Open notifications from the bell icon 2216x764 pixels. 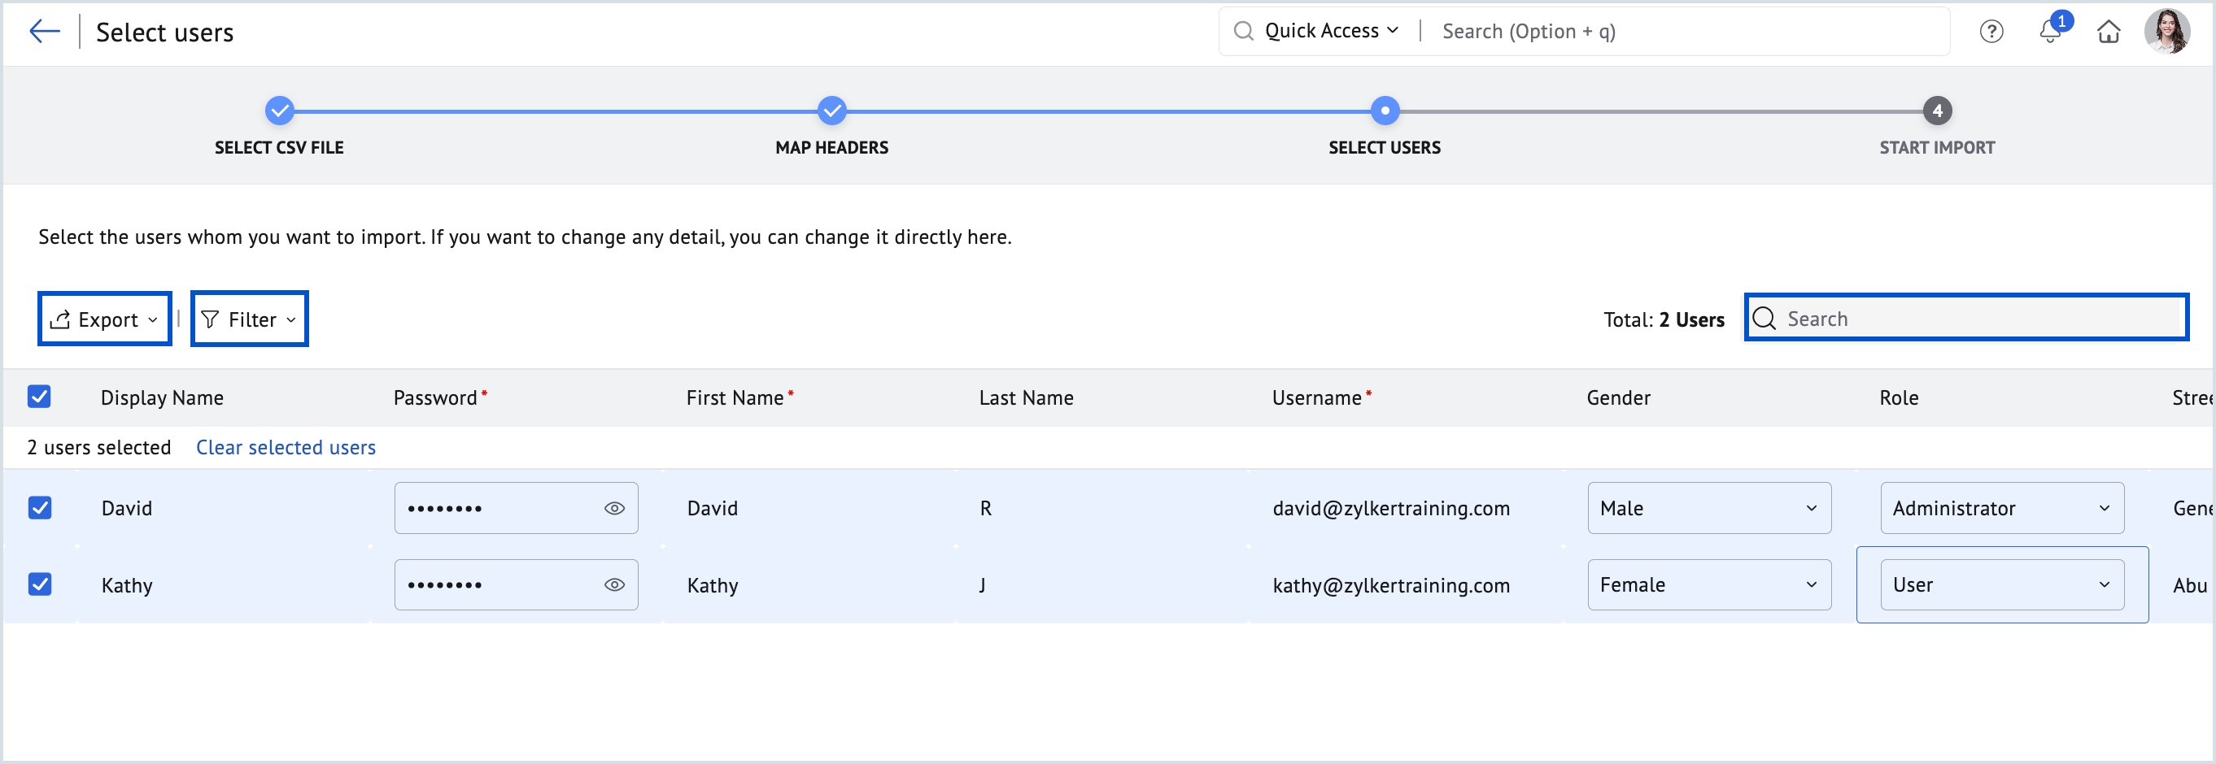pos(2051,31)
